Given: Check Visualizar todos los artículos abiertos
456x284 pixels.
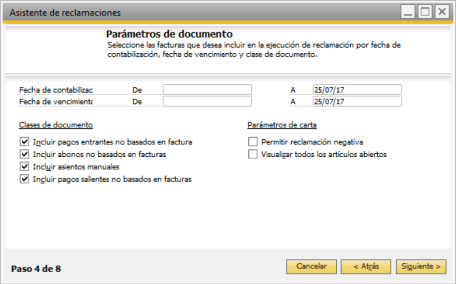Looking at the screenshot, I should 253,154.
